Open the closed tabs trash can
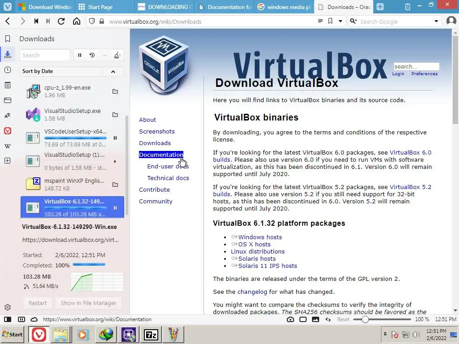Viewport: 459px width, 344px height. [x=407, y=7]
